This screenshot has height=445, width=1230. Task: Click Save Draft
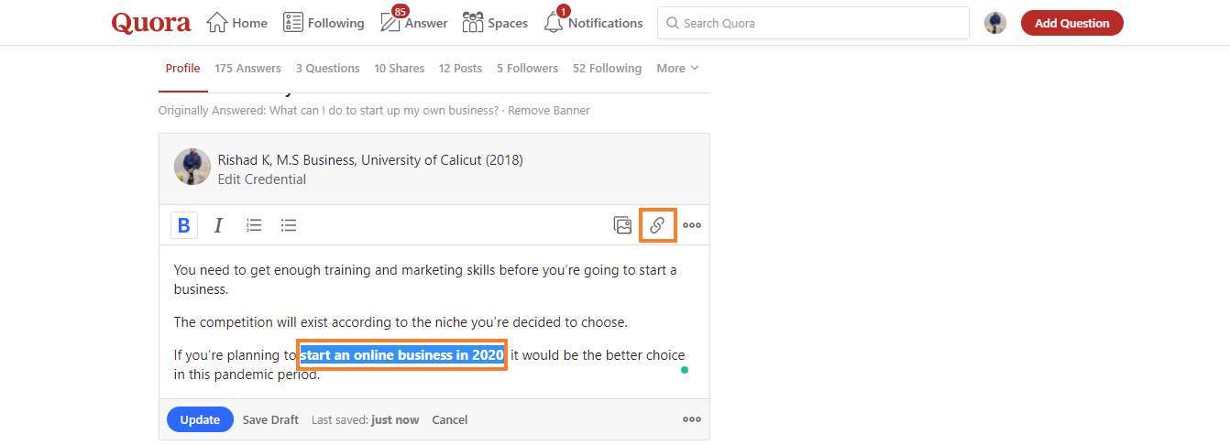click(270, 419)
